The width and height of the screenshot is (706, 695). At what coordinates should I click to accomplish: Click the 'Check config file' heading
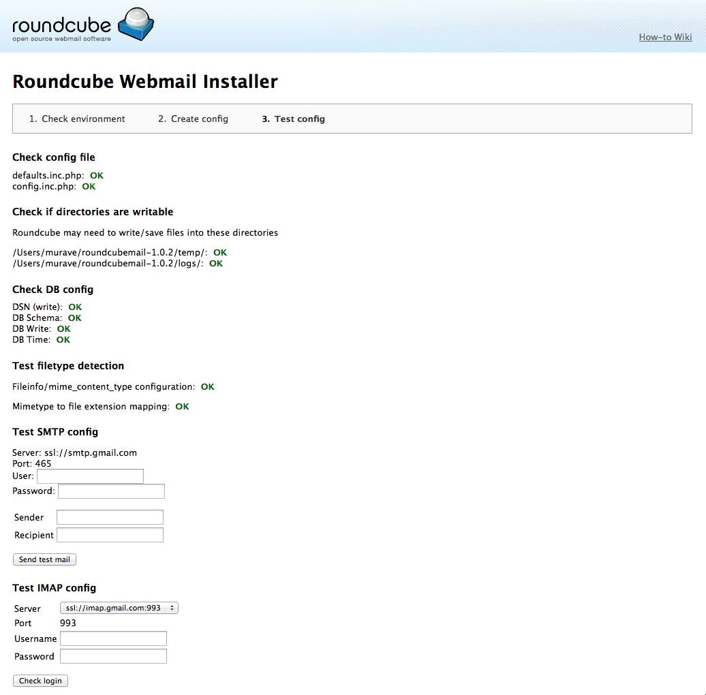click(x=54, y=157)
